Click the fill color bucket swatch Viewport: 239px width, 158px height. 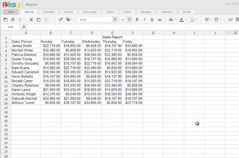[x=171, y=20]
